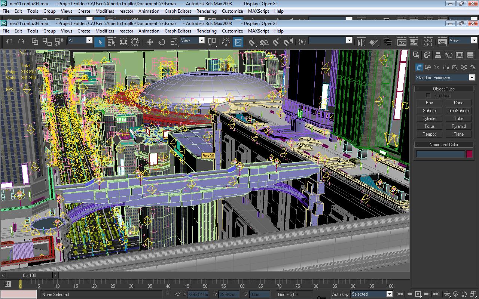
Task: Click the time slider showing 0 / 100
Action: (x=30, y=275)
